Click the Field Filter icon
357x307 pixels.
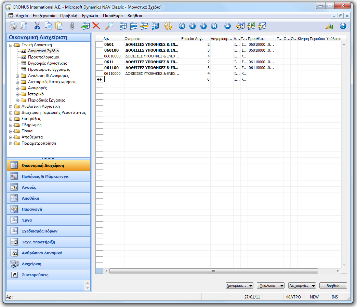[123, 26]
